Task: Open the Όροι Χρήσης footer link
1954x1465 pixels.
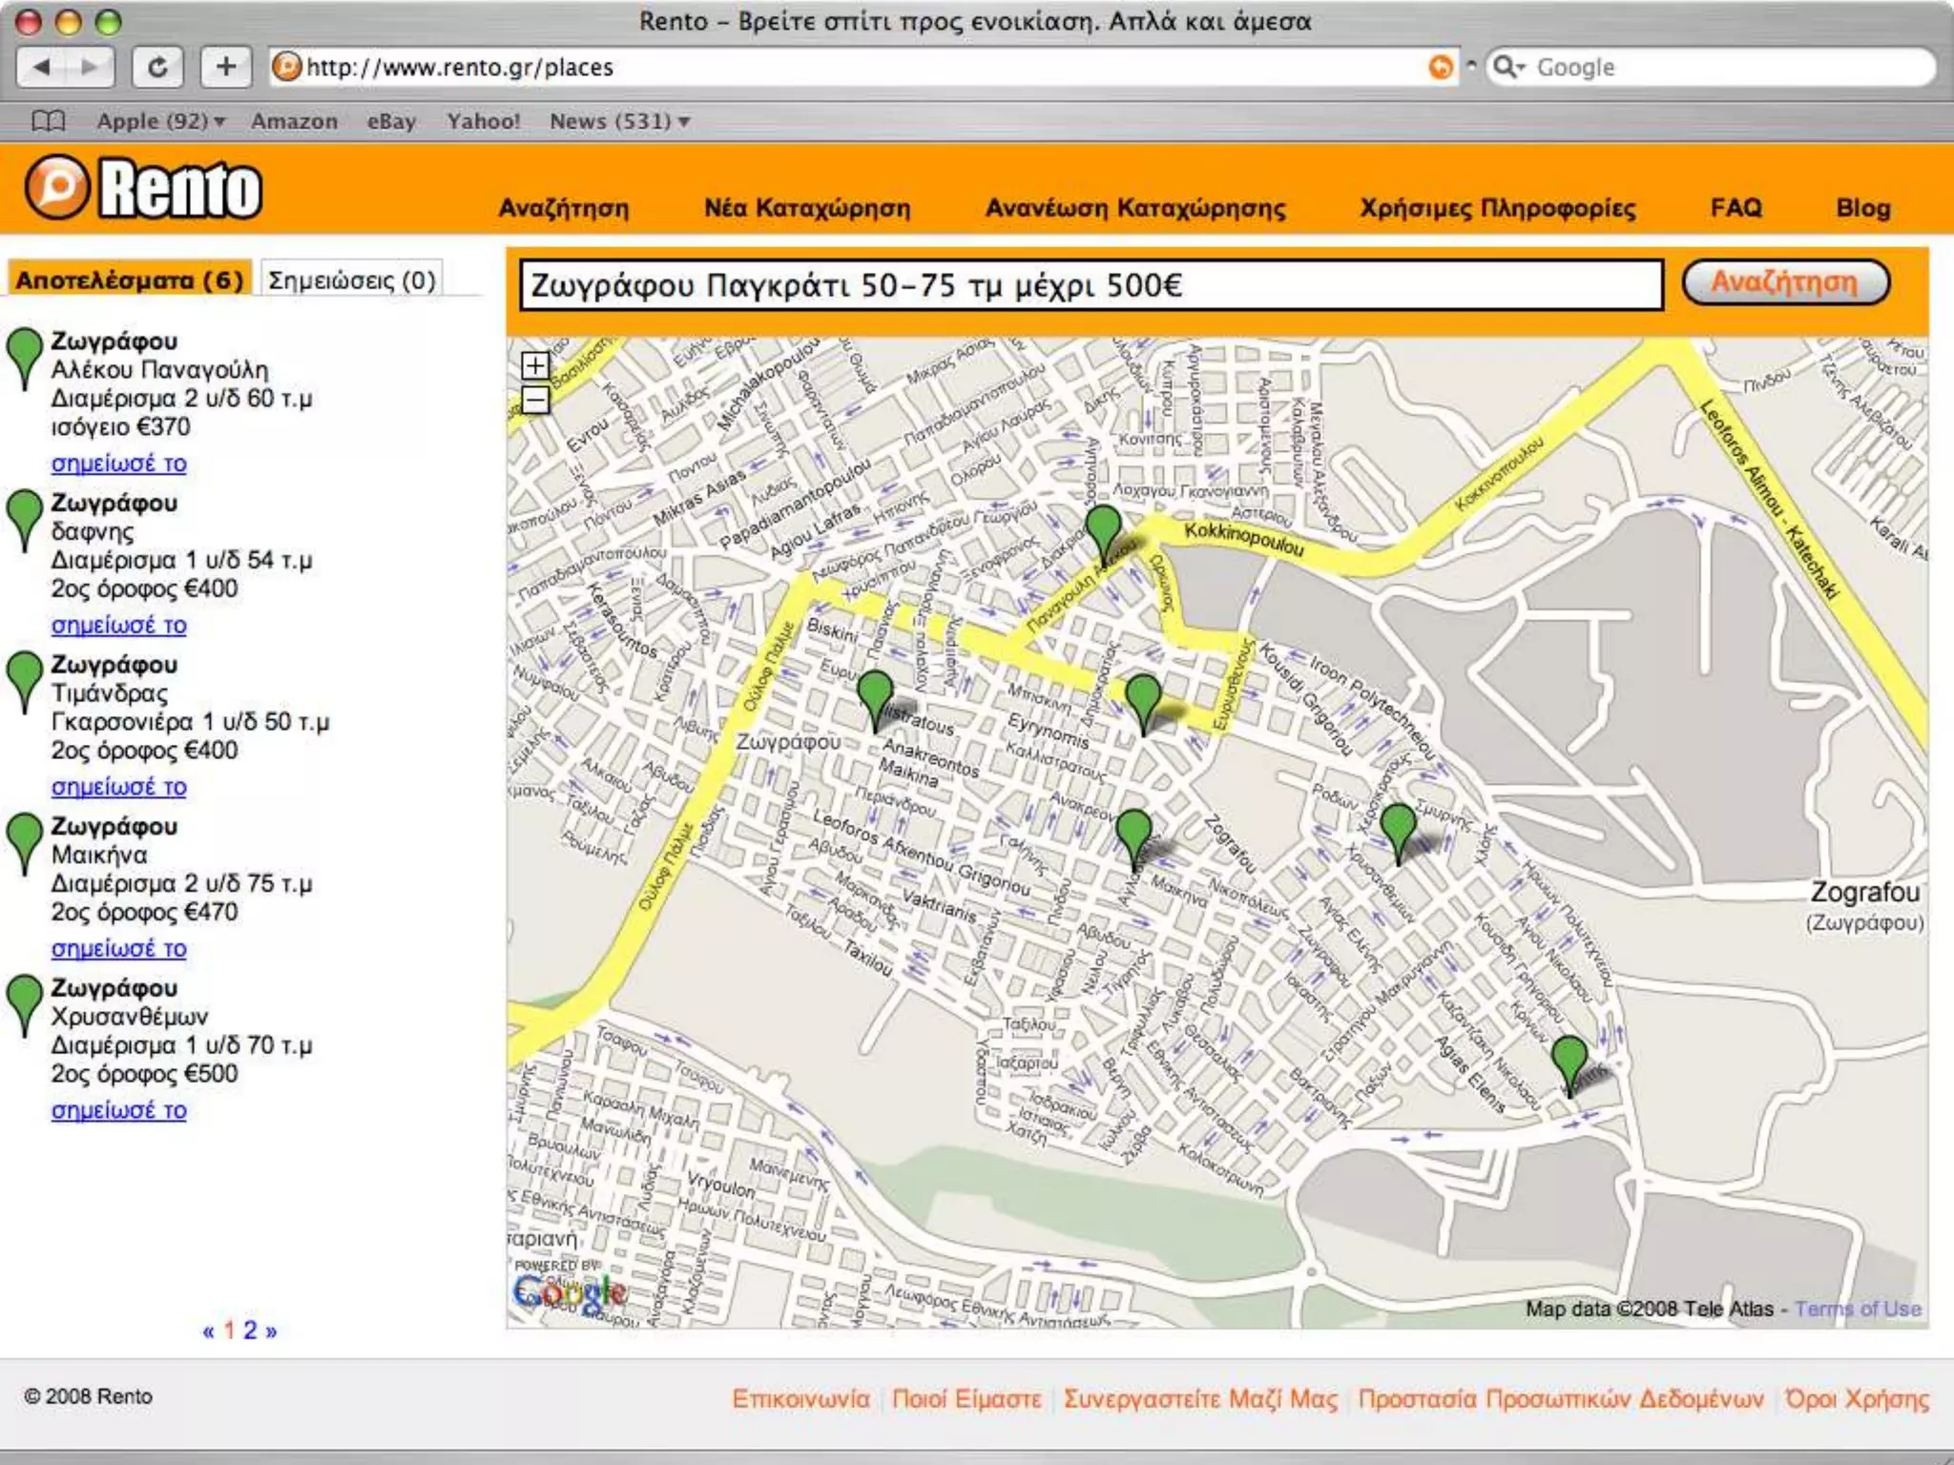Action: pyautogui.click(x=1857, y=1398)
